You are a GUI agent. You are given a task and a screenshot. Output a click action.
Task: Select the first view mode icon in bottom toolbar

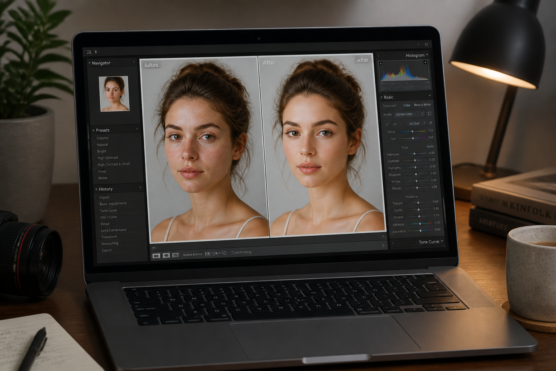click(x=156, y=256)
